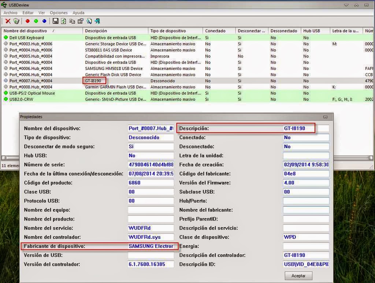Image resolution: width=375 pixels, height=283 pixels.
Task: Click the Código del producto field 6860
Action: click(x=151, y=183)
